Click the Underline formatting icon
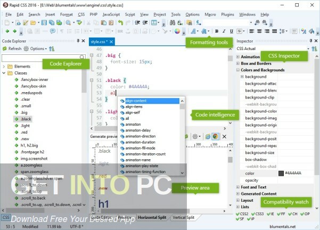The height and width of the screenshot is (230, 320). (x=232, y=31)
